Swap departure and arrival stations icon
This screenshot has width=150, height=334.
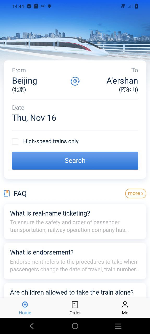click(x=75, y=81)
